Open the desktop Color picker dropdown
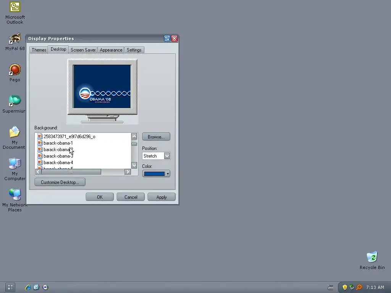 pyautogui.click(x=156, y=174)
